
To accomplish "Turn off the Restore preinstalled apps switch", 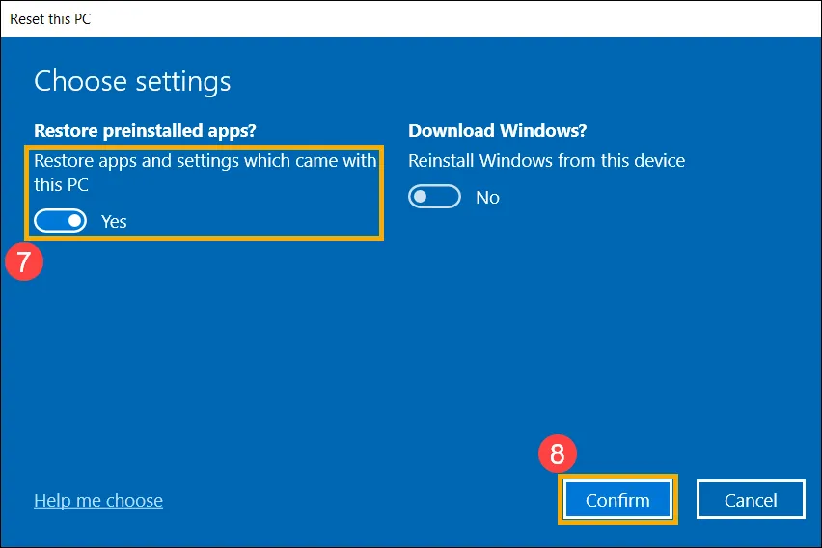I will pos(60,221).
